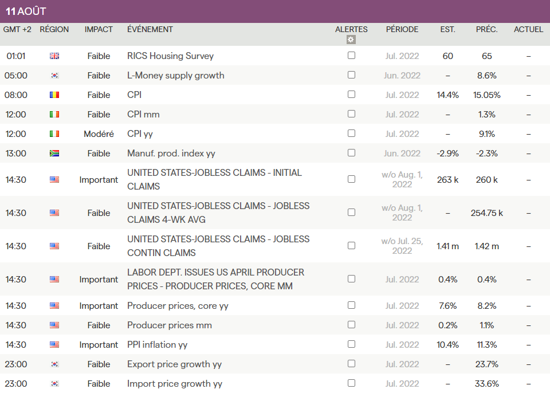Click the South Korea flag for Import price growth
This screenshot has height=397, width=550.
click(54, 384)
